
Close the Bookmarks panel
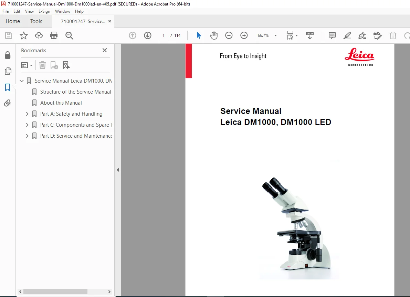[105, 50]
